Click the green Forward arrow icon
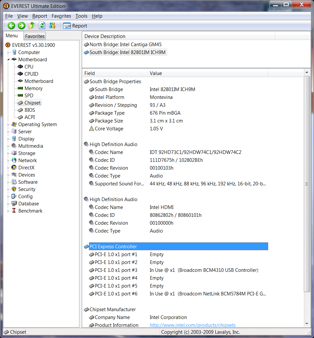The image size is (314, 338). pos(22,26)
